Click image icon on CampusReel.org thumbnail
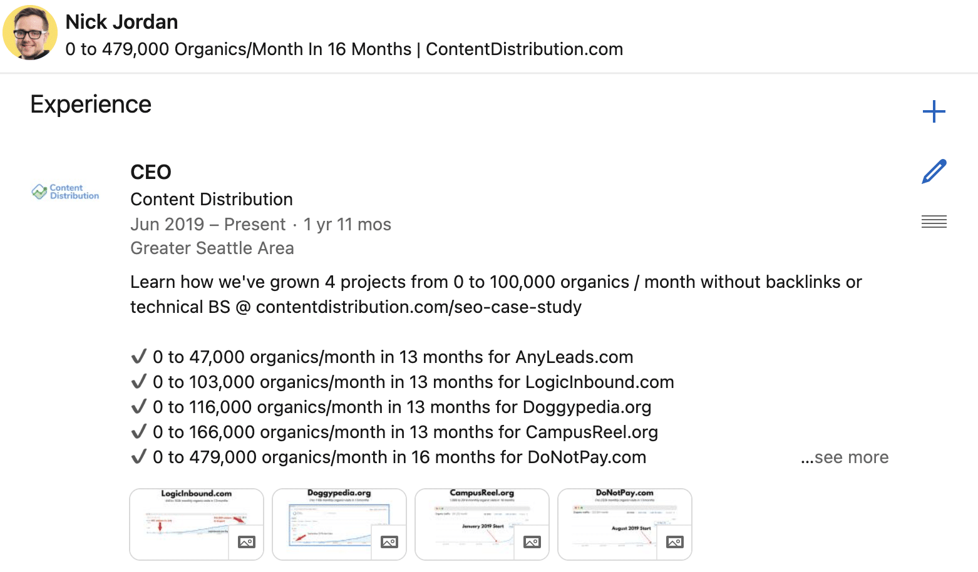 (532, 542)
